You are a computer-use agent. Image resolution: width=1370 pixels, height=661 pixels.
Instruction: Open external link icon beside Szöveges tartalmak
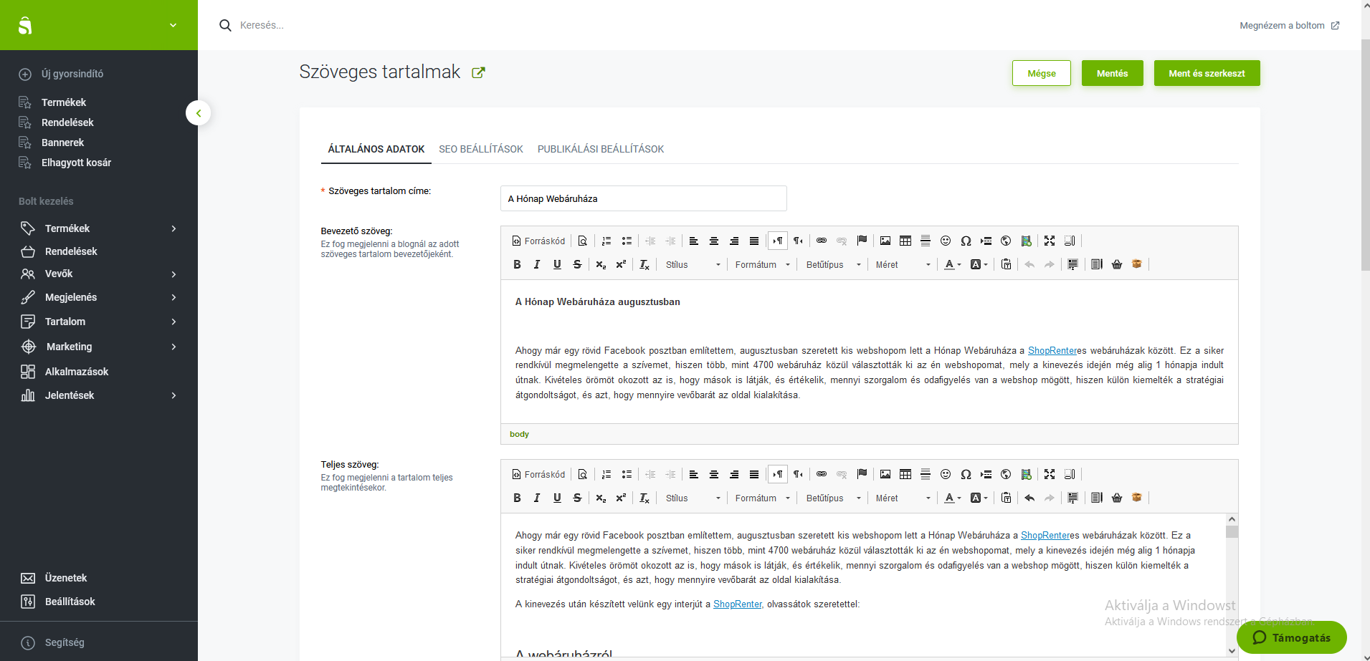[x=478, y=72]
